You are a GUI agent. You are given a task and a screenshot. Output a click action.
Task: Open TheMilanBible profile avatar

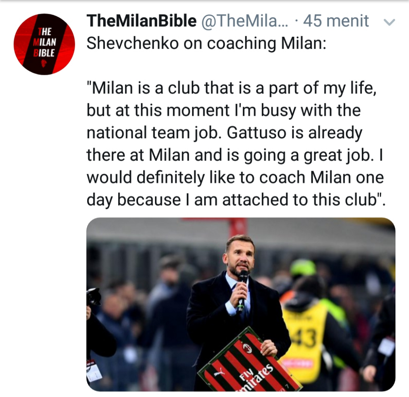[x=44, y=44]
